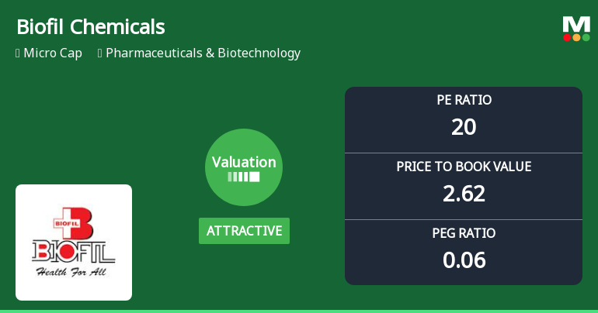Click the icon before Micro Cap

18,53
